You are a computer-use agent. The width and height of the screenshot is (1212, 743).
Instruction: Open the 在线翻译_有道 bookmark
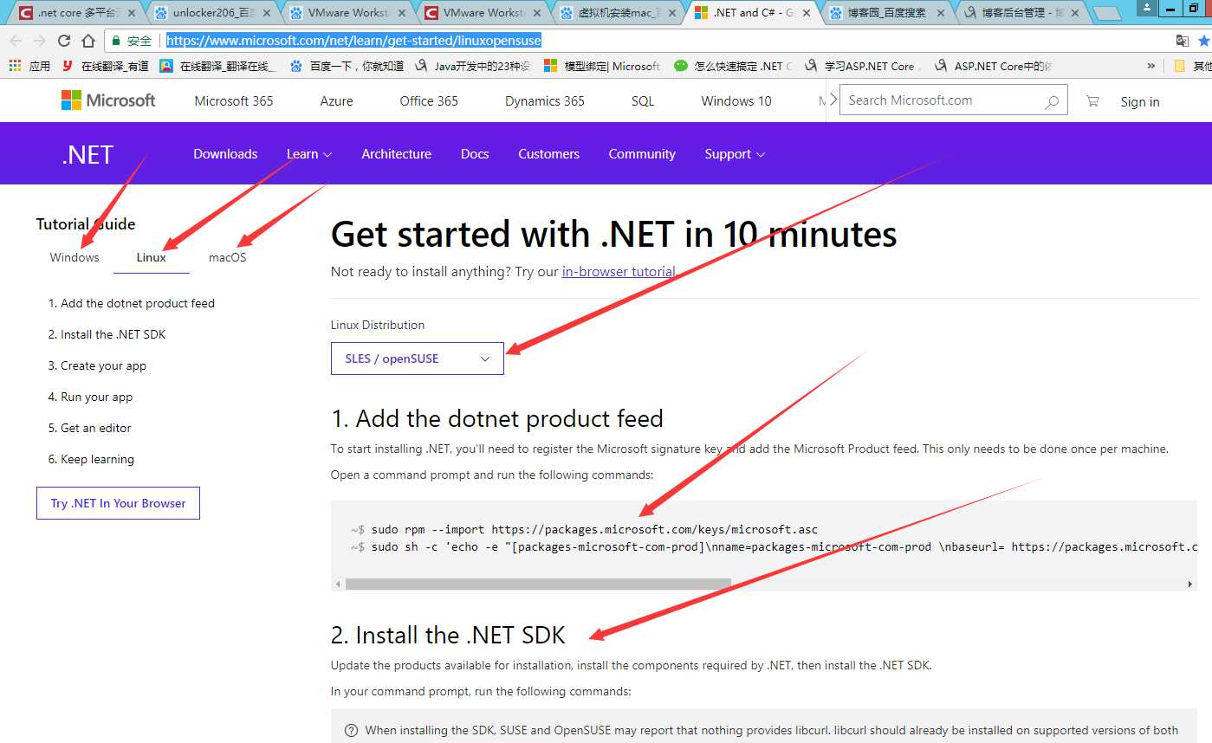point(105,66)
